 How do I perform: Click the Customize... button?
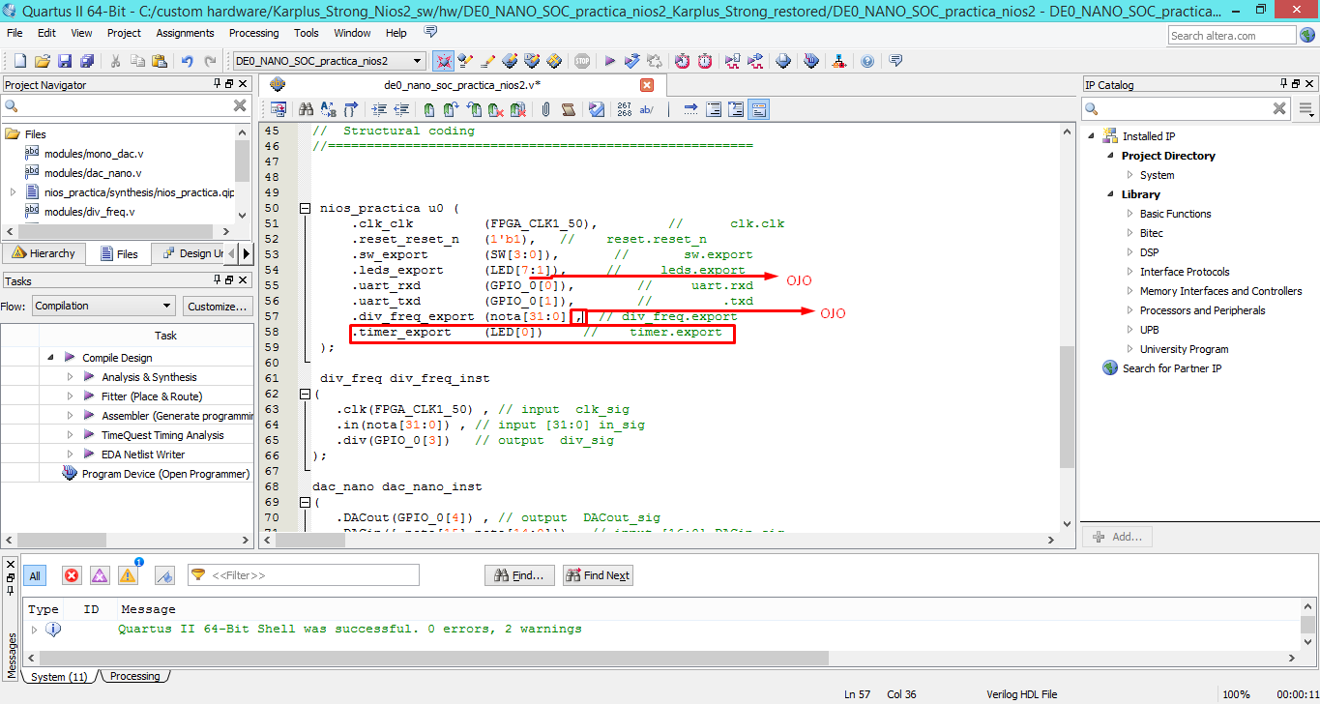click(x=219, y=306)
